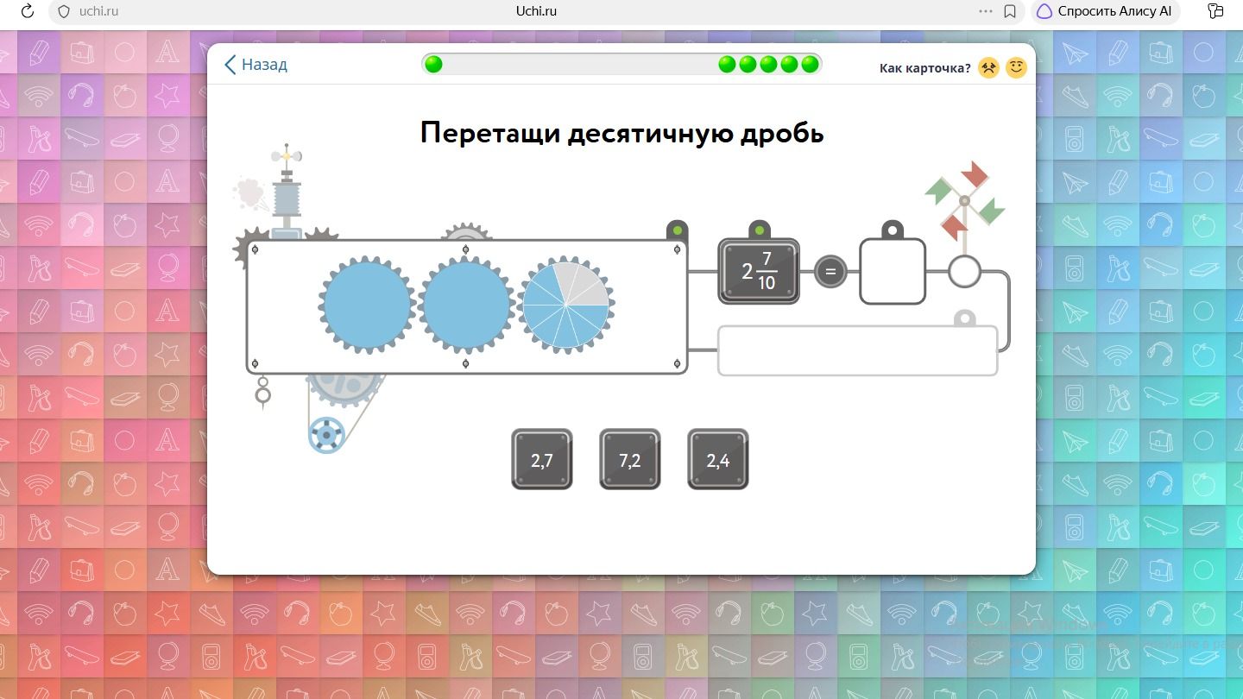
Task: Reload the page with the browser refresh icon
Action: point(27,11)
